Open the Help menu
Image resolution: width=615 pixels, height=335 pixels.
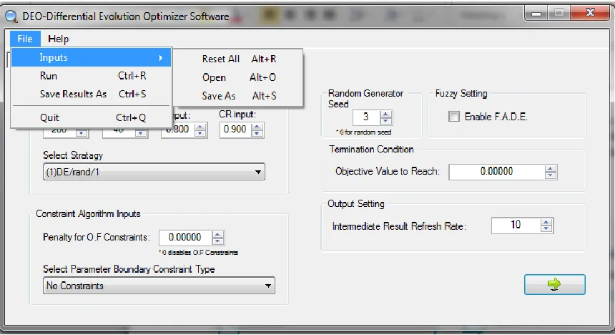pos(59,39)
